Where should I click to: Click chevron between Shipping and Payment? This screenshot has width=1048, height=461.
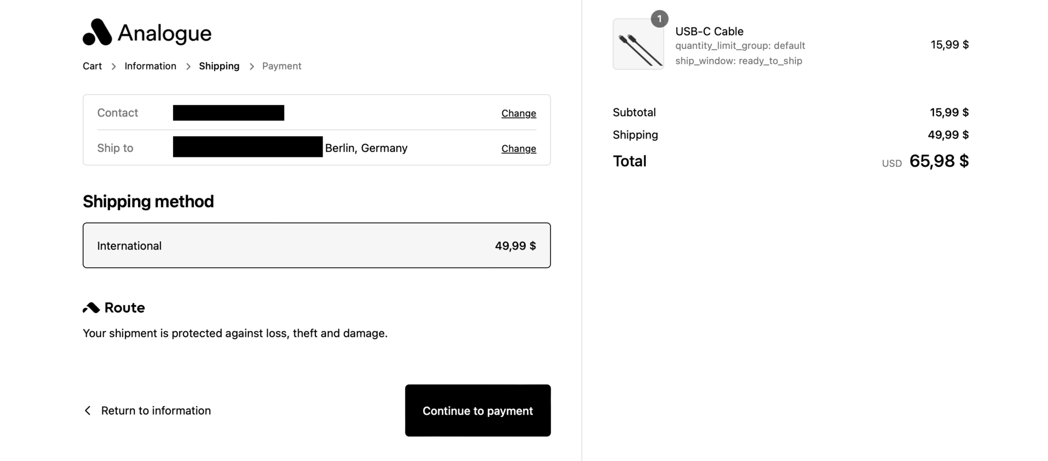[x=252, y=66]
